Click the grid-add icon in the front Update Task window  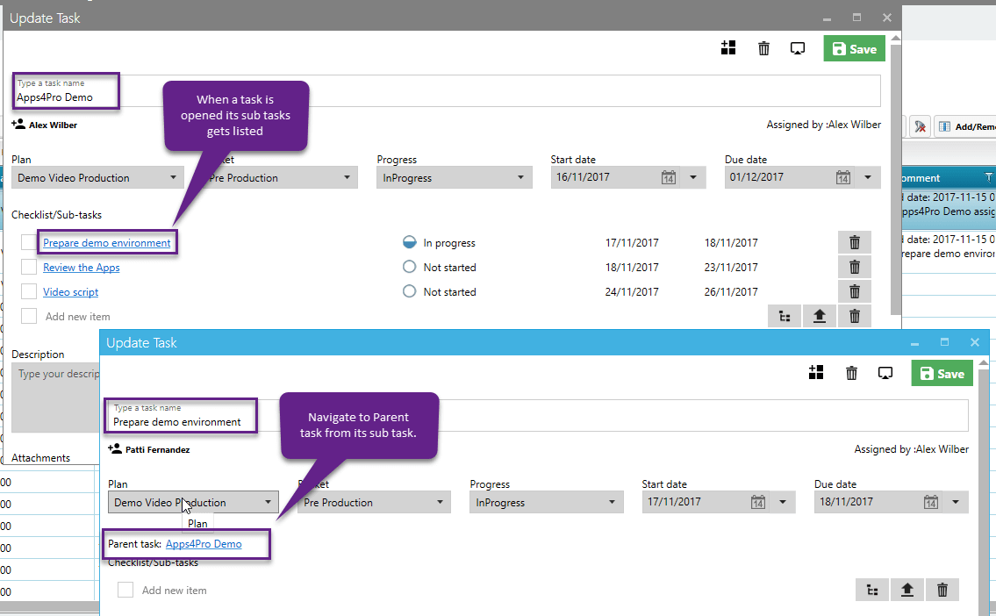tap(815, 373)
